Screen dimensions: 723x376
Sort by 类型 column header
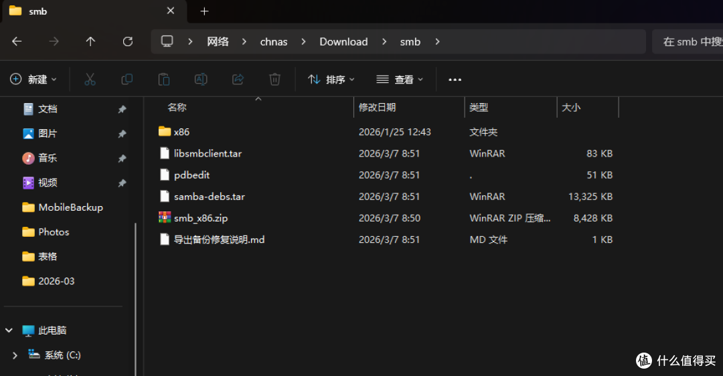tap(479, 107)
